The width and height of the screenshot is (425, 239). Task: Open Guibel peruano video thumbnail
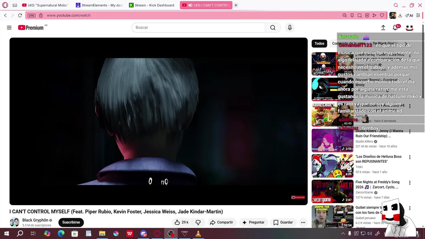tap(332, 216)
